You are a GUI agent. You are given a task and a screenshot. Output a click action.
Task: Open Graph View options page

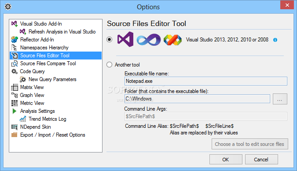click(32, 95)
